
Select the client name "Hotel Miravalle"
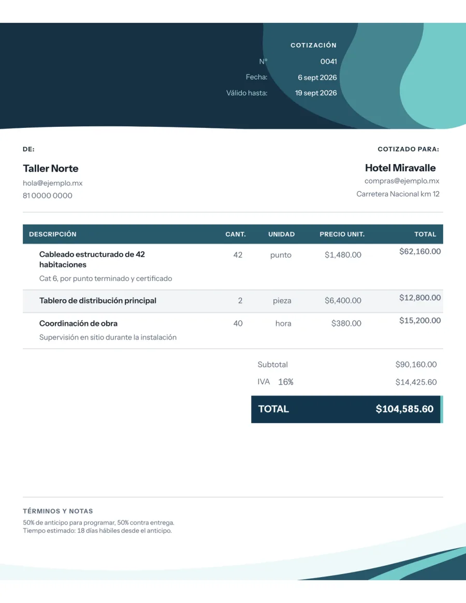click(400, 168)
